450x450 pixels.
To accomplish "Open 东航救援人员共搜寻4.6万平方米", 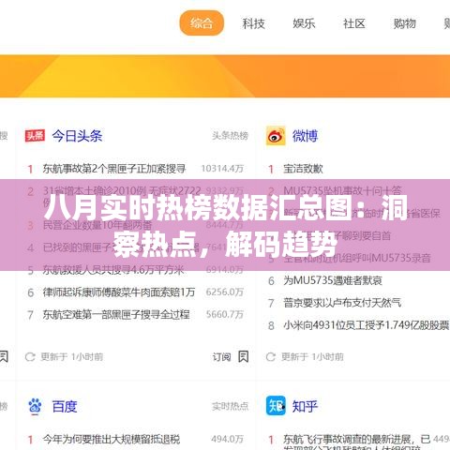I will pyautogui.click(x=113, y=270).
